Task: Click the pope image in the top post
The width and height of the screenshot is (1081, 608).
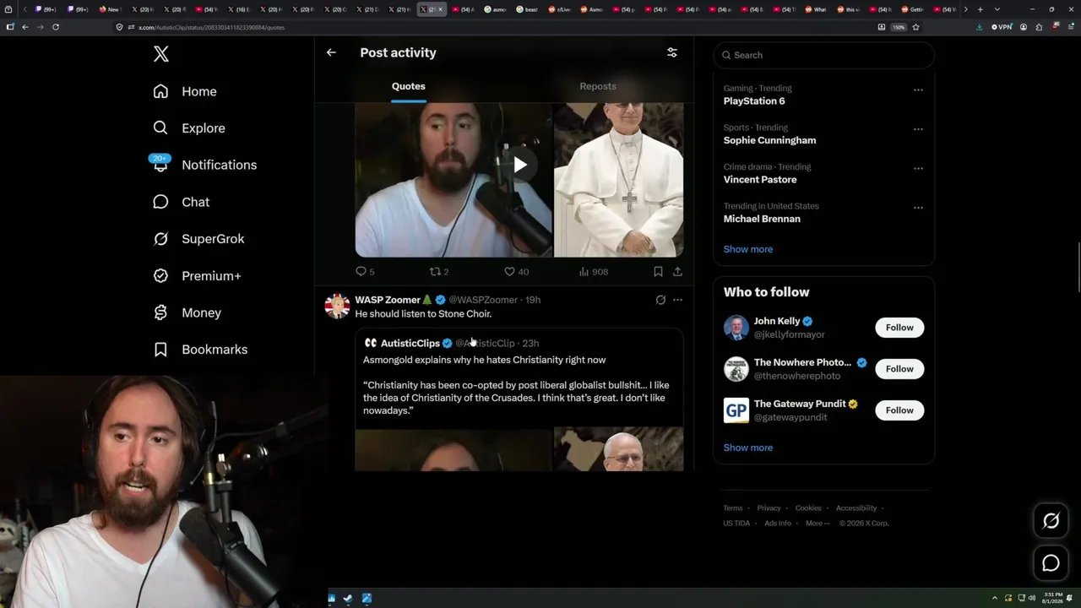Action: tap(619, 180)
